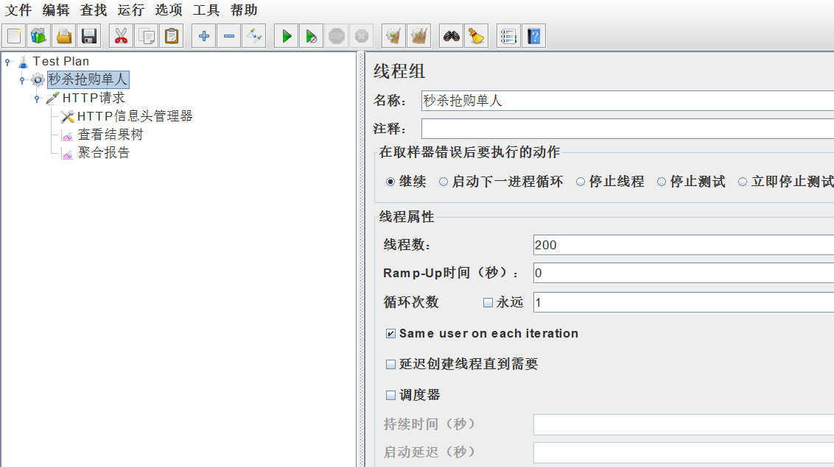The image size is (834, 467).
Task: Open the Function Helper list icon
Action: click(508, 35)
